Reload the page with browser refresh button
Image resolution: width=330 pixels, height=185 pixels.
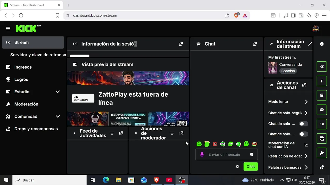(x=21, y=15)
